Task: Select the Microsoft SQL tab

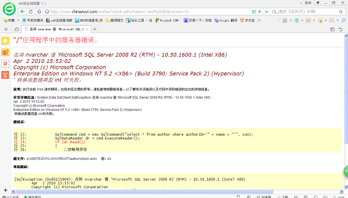Action: 56,29
